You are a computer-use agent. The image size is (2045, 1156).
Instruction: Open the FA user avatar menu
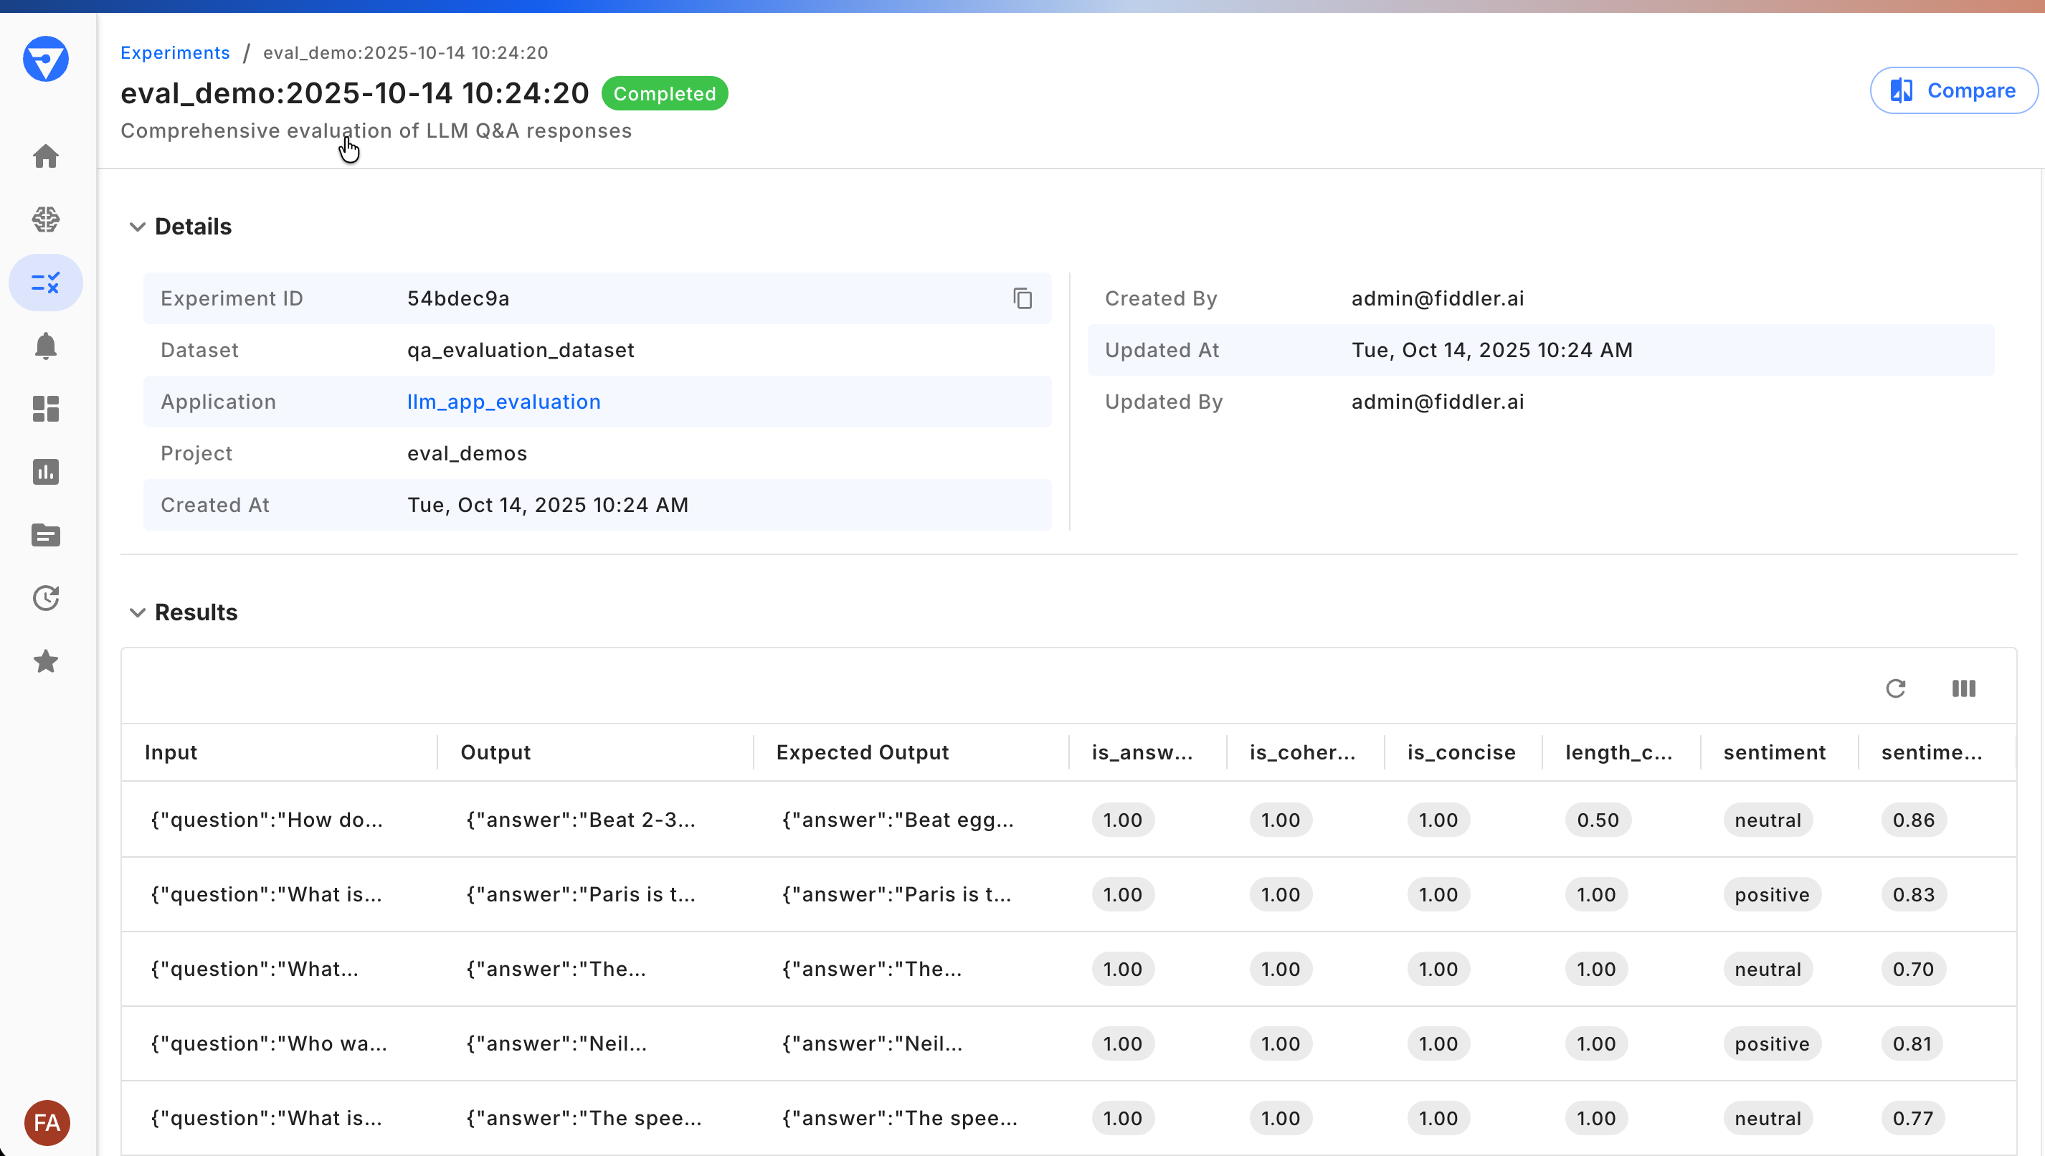click(x=46, y=1123)
